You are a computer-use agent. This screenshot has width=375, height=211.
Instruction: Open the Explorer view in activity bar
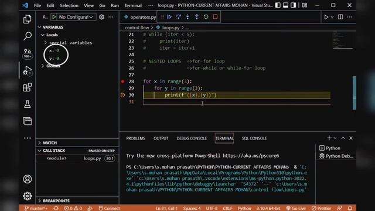(28, 19)
